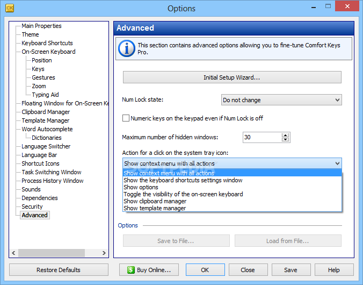This screenshot has width=363, height=285.
Task: Choose Show template manager option
Action: [232, 208]
